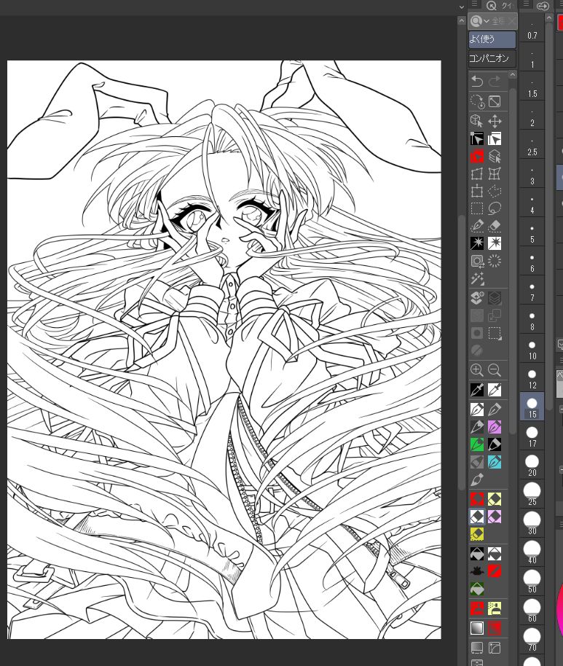This screenshot has width=563, height=666.
Task: Select the red-background eraser tool
Action: 477,499
